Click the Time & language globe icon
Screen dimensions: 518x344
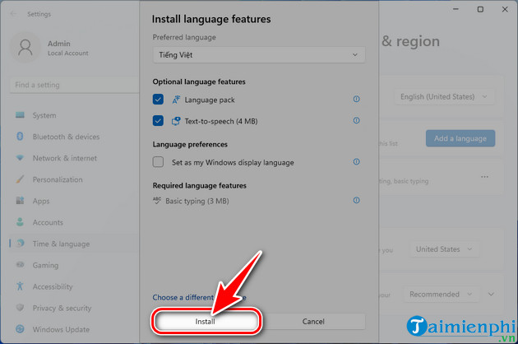(x=21, y=244)
